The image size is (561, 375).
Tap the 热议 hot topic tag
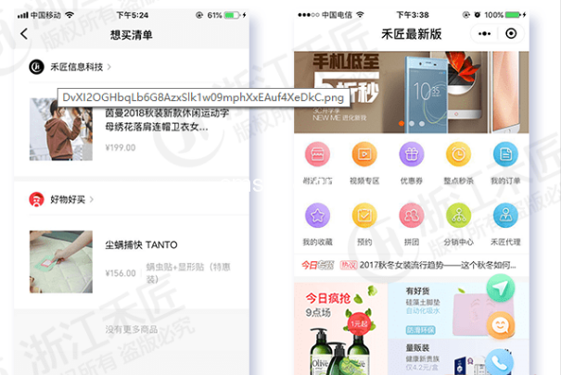coord(348,265)
